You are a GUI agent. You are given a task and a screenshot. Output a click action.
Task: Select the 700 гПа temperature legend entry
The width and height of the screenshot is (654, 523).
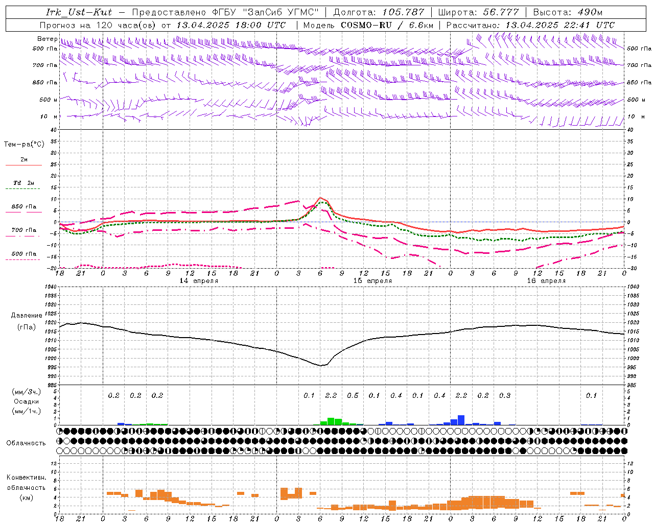point(24,230)
